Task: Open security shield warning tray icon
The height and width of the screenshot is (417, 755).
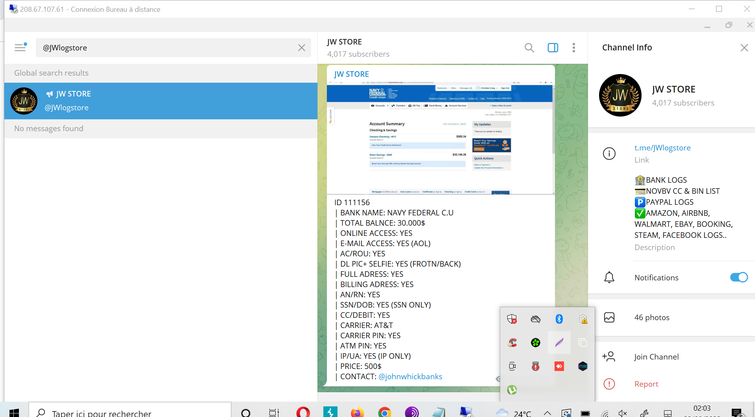Action: click(583, 319)
